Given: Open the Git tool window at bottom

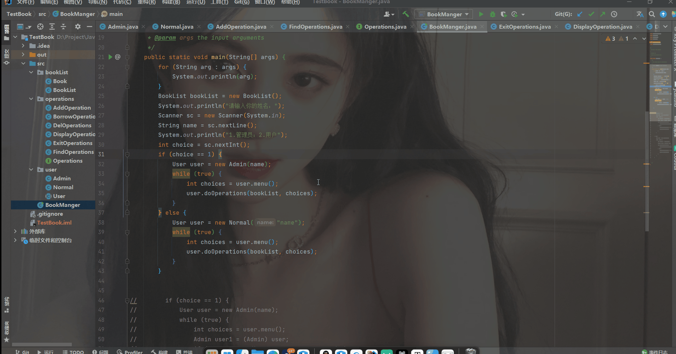Looking at the screenshot, I should [22, 352].
